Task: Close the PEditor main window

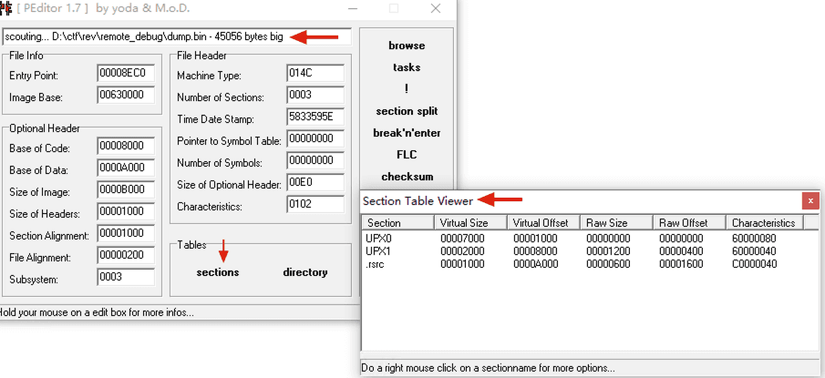Action: (x=435, y=8)
